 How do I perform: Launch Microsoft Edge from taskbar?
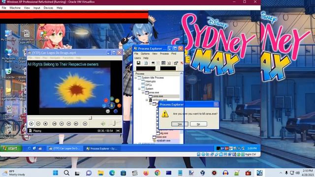[112, 173]
